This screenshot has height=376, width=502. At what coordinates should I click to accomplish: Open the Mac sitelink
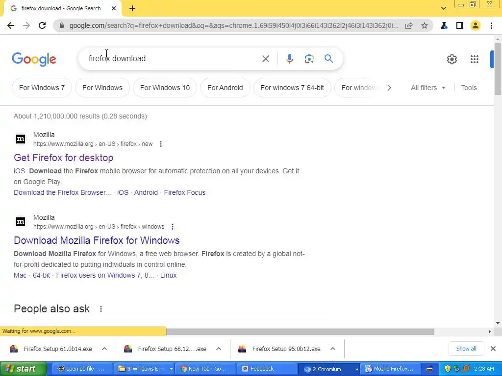tap(20, 275)
